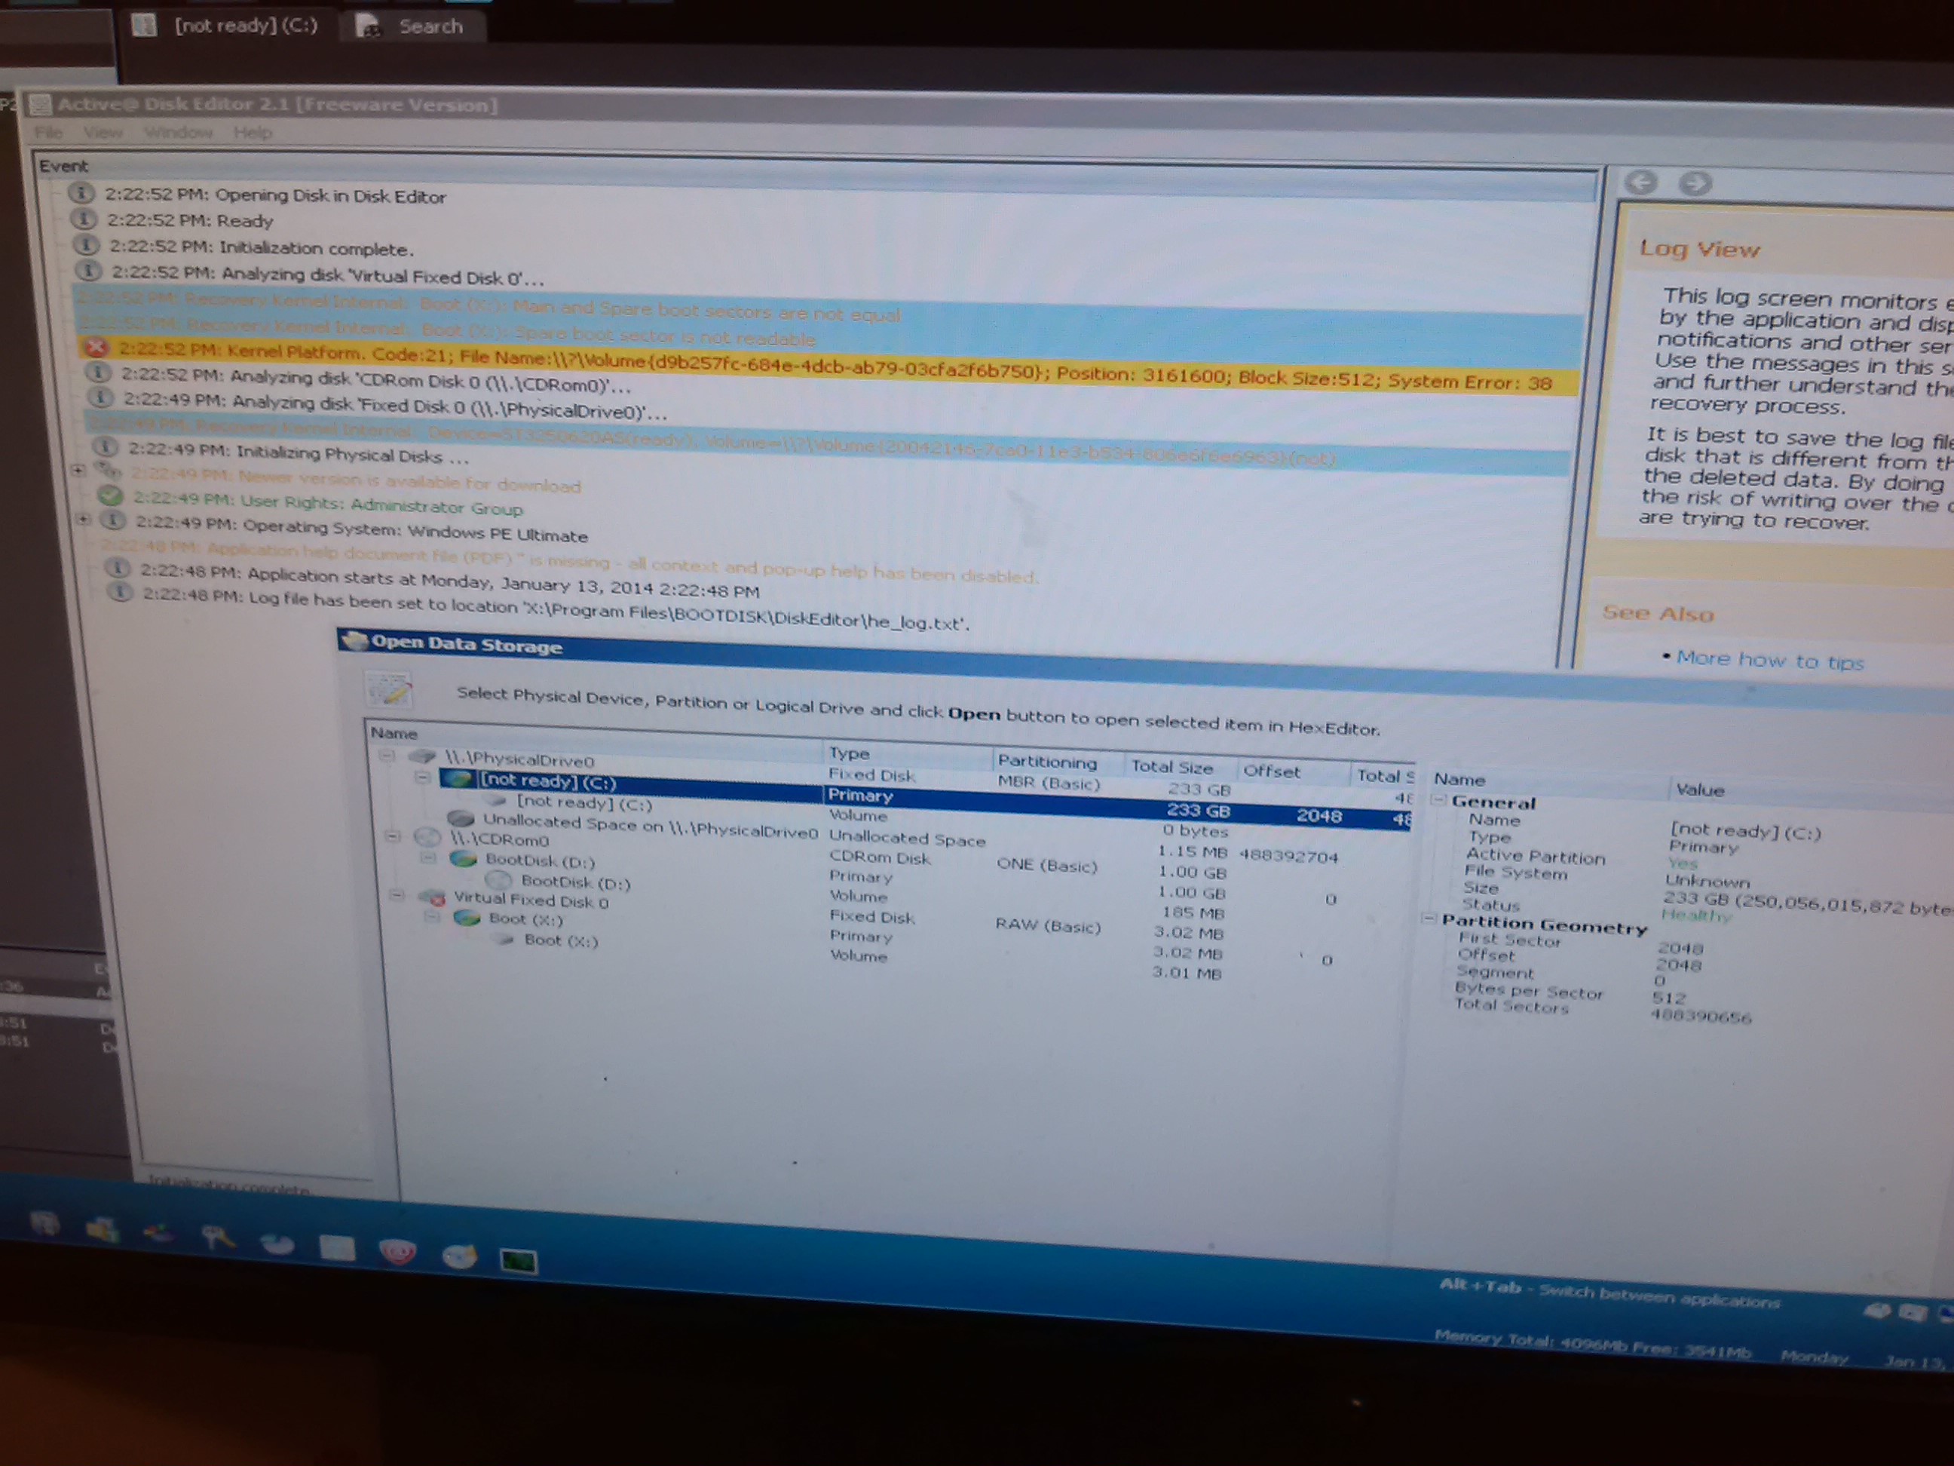Open the Window menu

click(x=179, y=133)
